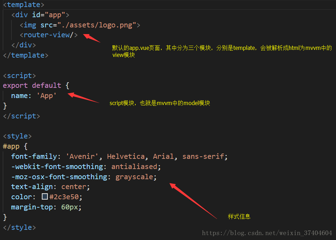
Task: Click the closing </div> tag
Action: pyautogui.click(x=24, y=45)
